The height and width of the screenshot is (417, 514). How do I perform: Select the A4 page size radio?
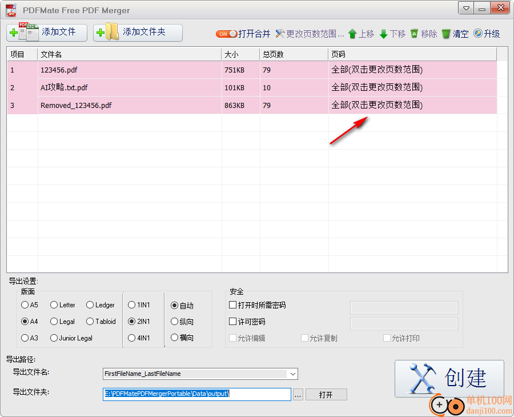25,321
